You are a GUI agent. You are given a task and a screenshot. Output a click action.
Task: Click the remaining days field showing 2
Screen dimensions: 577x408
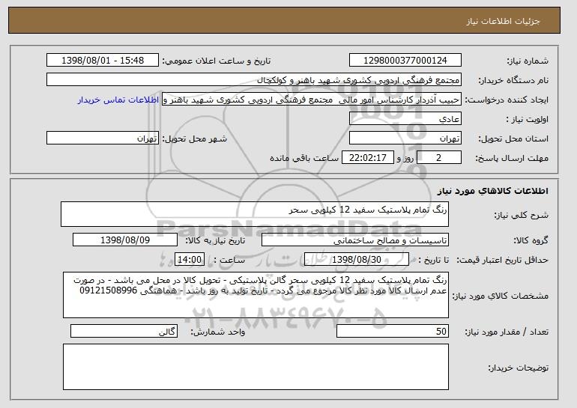coord(438,158)
